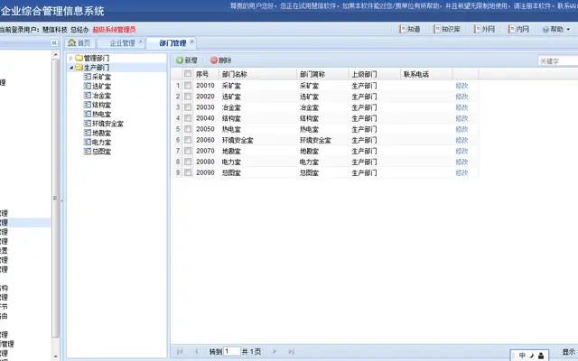The width and height of the screenshot is (578, 361).
Task: Collapse the 生产部门 tree node arrow
Action: 71,68
